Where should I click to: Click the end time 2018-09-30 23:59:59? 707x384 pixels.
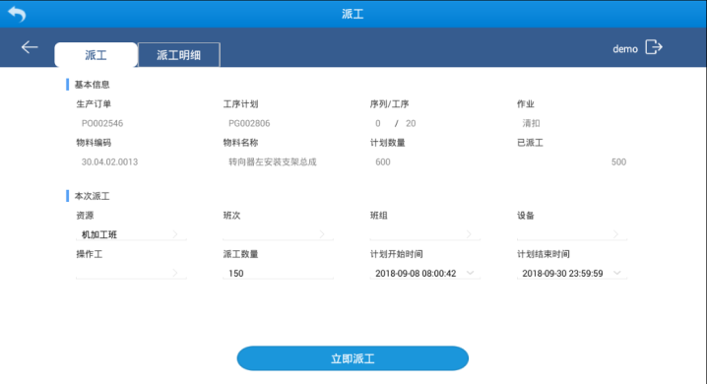(x=562, y=273)
